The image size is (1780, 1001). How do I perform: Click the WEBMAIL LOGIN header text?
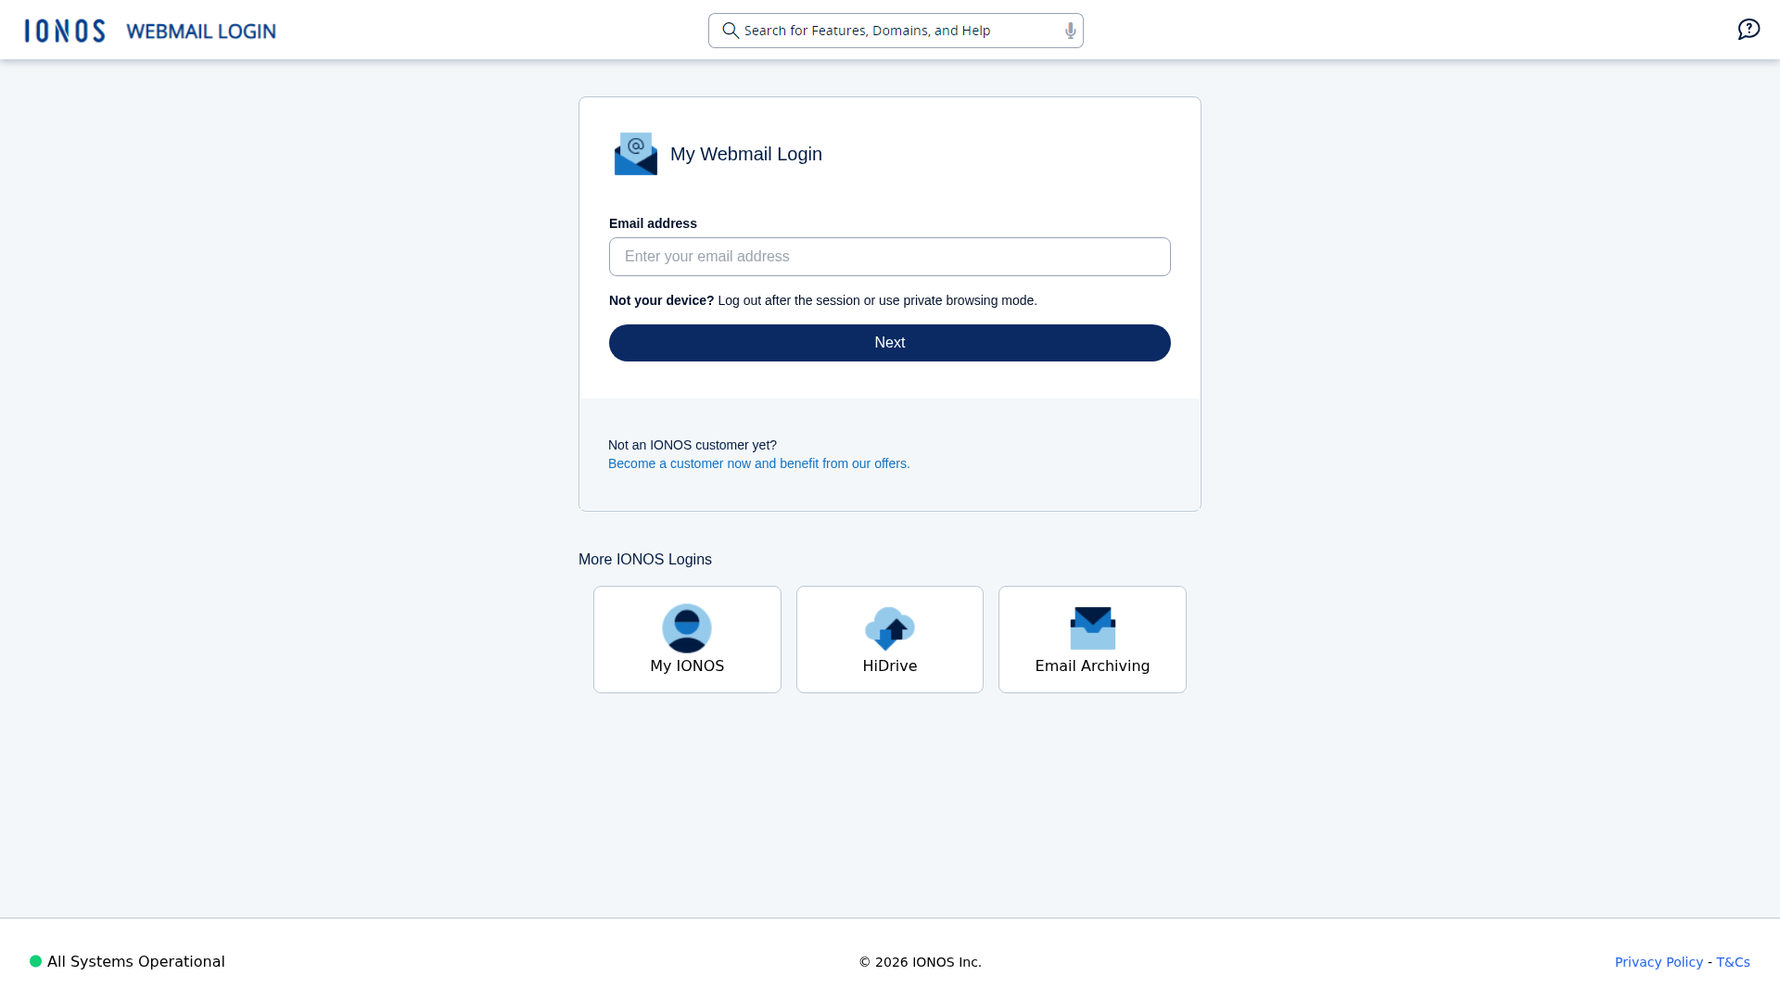pos(201,32)
